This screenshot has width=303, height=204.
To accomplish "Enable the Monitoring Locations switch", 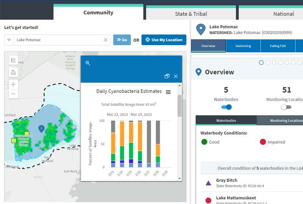I will (286, 107).
